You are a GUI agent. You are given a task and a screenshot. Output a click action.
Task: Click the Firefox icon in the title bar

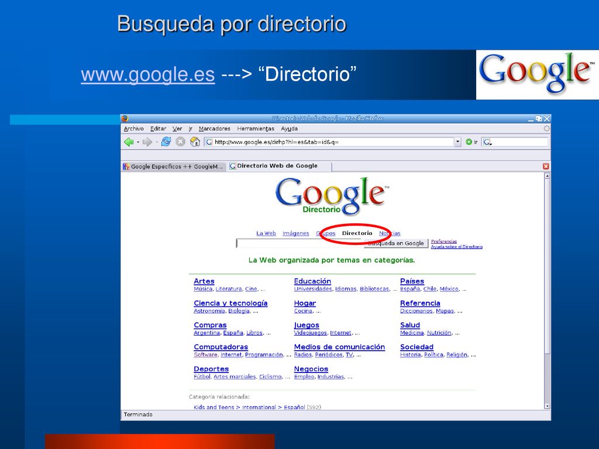pyautogui.click(x=125, y=119)
